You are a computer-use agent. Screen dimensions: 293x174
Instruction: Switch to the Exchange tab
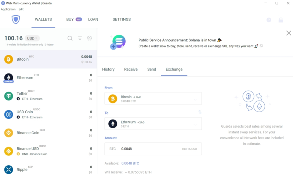(174, 69)
